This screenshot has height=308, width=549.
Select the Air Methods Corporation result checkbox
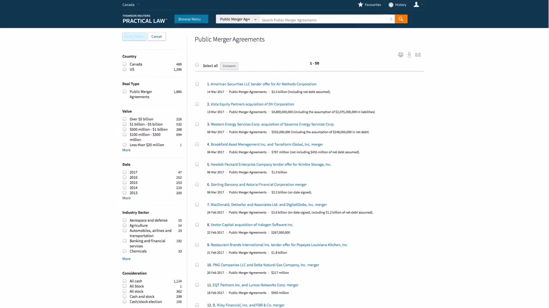click(197, 84)
